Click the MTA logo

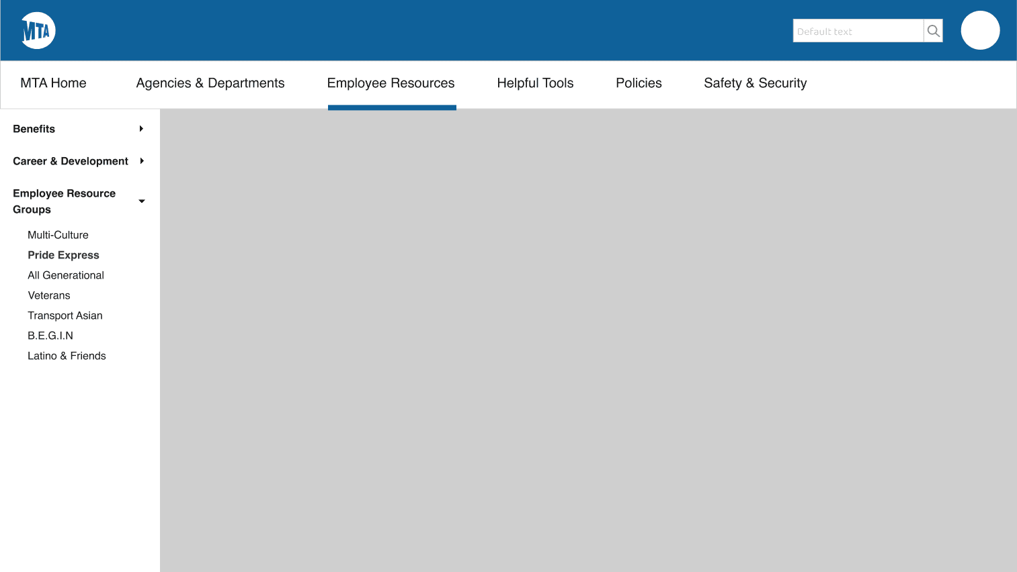[38, 30]
